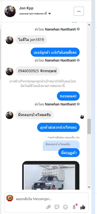Send a thumbs-up like

(83, 207)
